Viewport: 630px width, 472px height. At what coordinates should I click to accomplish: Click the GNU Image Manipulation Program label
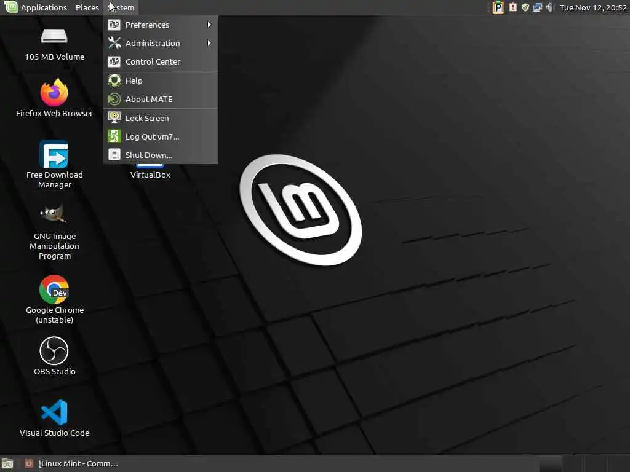(55, 246)
